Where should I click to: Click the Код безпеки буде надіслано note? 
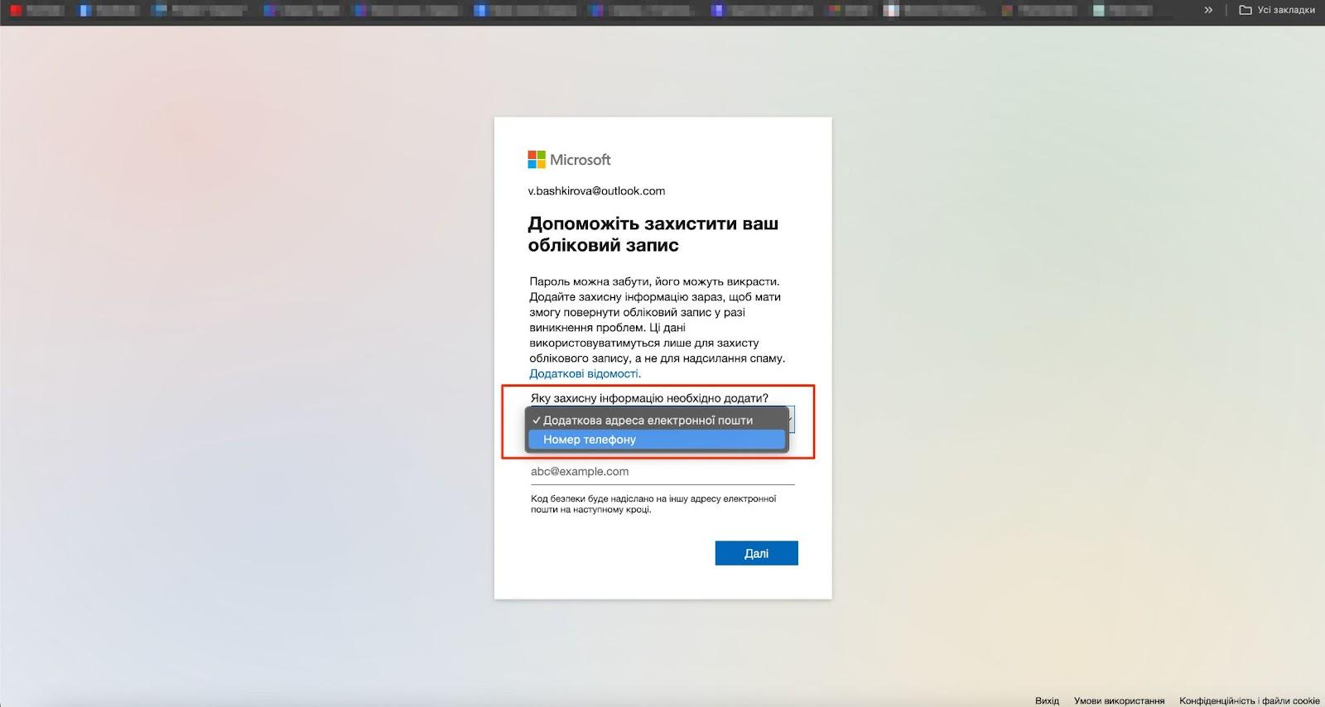tap(653, 504)
